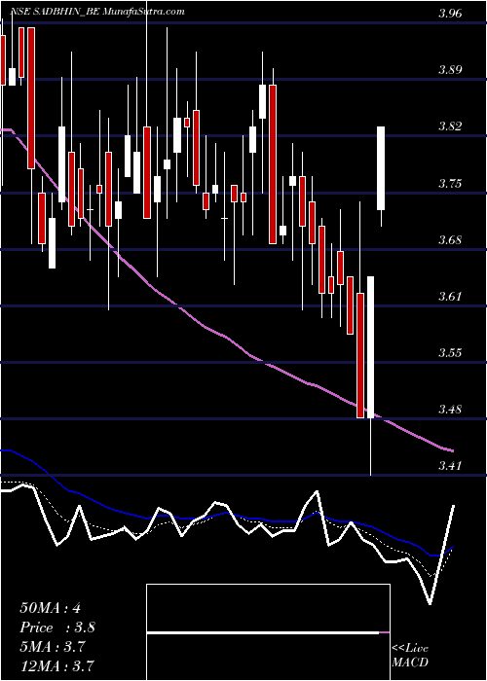487x681 pixels.
Task: Click the 50MA : 4 readout
Action: point(50,608)
